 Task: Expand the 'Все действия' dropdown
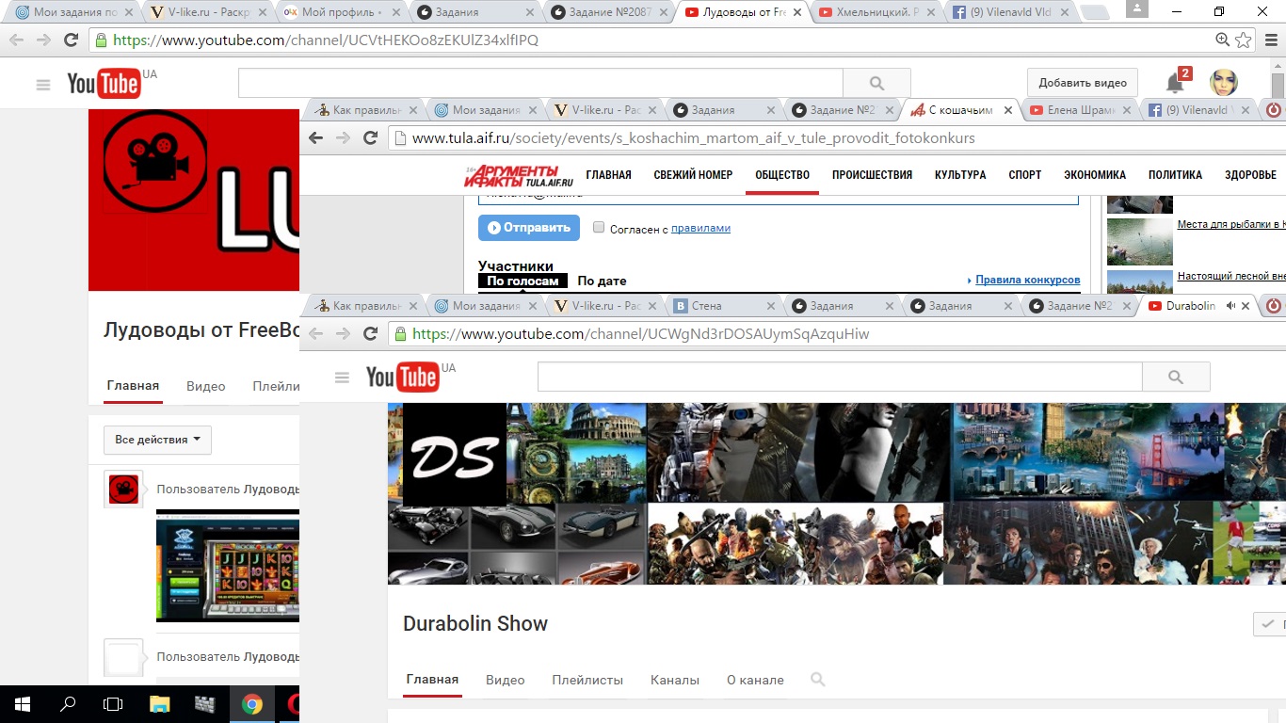click(x=157, y=440)
